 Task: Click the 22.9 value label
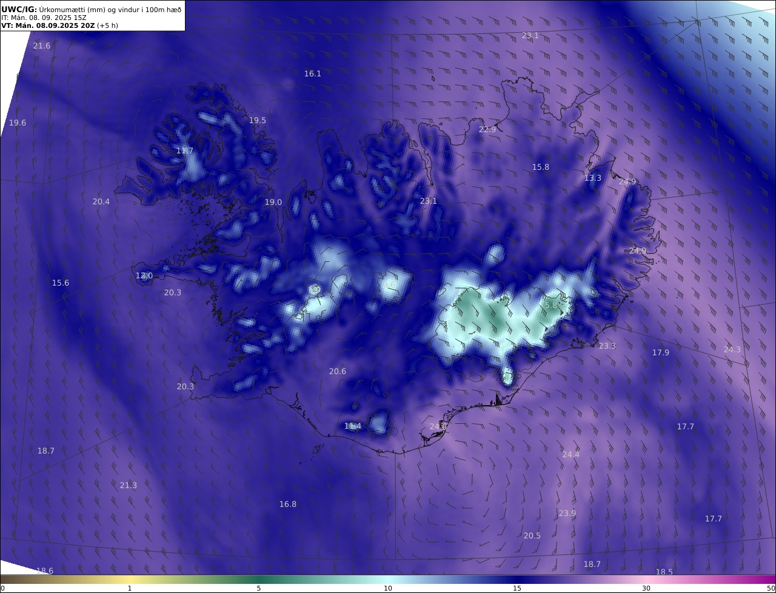(x=487, y=130)
